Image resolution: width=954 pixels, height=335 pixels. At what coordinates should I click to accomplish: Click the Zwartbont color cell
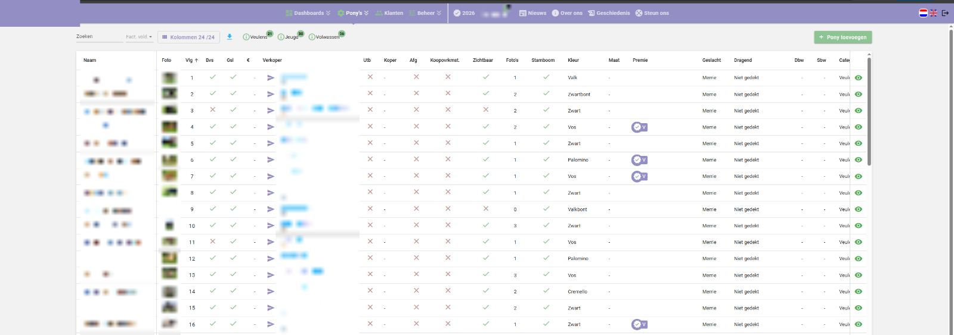click(579, 95)
